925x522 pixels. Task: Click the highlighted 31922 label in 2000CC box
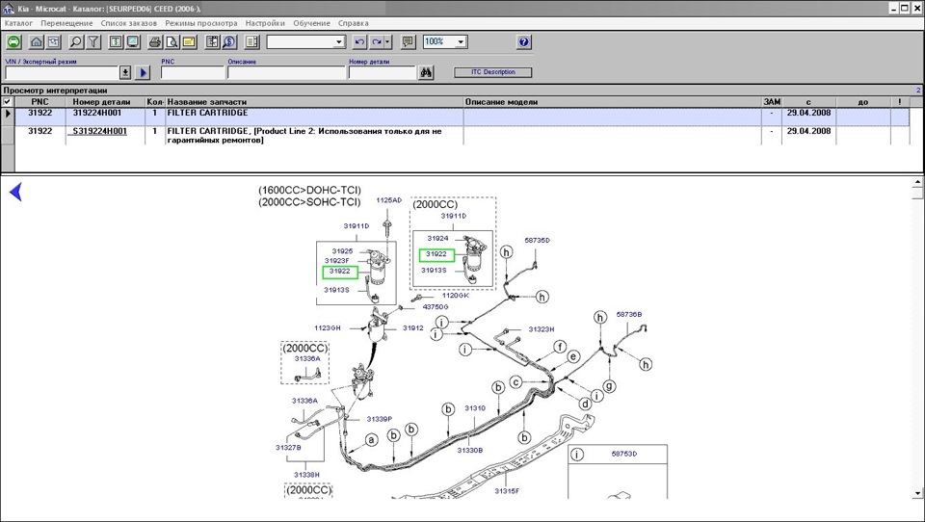436,255
